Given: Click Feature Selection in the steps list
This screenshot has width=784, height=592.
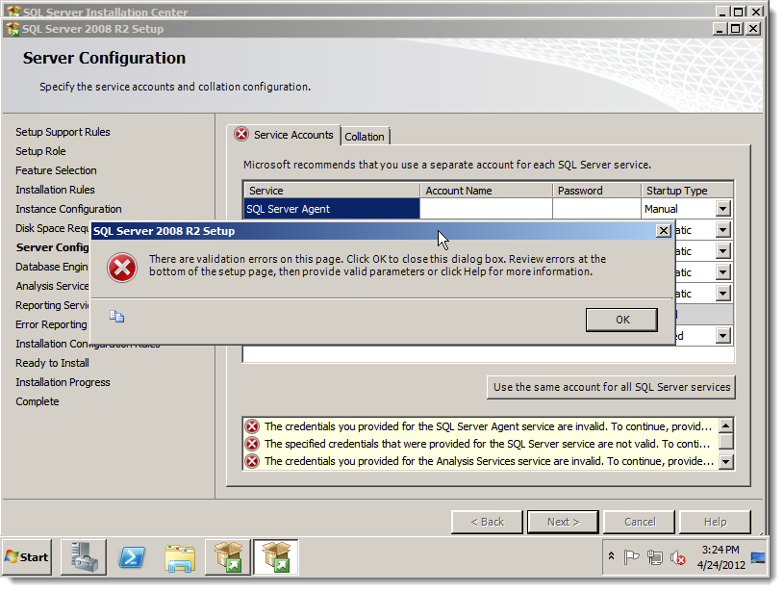Looking at the screenshot, I should 56,170.
